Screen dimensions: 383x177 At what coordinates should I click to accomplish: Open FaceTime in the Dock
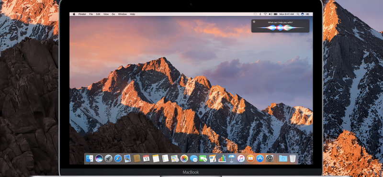coord(203,158)
